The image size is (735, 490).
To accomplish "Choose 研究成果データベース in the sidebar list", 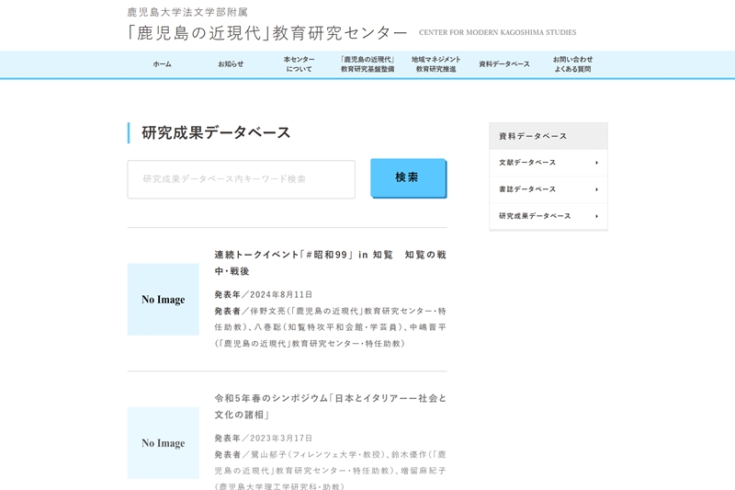I will click(x=535, y=216).
